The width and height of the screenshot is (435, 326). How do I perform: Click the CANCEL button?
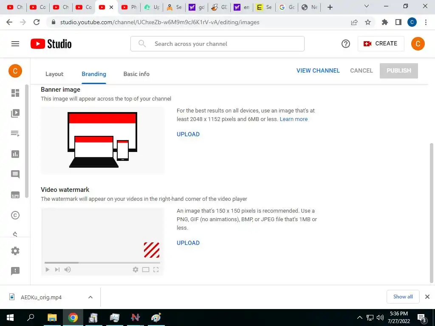tap(361, 71)
